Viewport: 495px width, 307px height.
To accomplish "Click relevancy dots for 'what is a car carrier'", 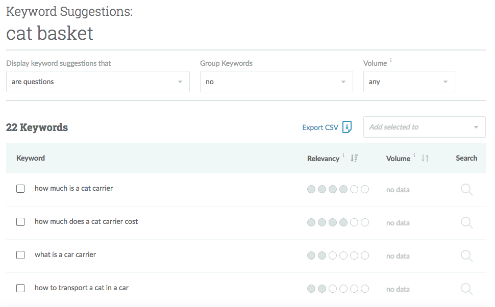I will pos(338,256).
